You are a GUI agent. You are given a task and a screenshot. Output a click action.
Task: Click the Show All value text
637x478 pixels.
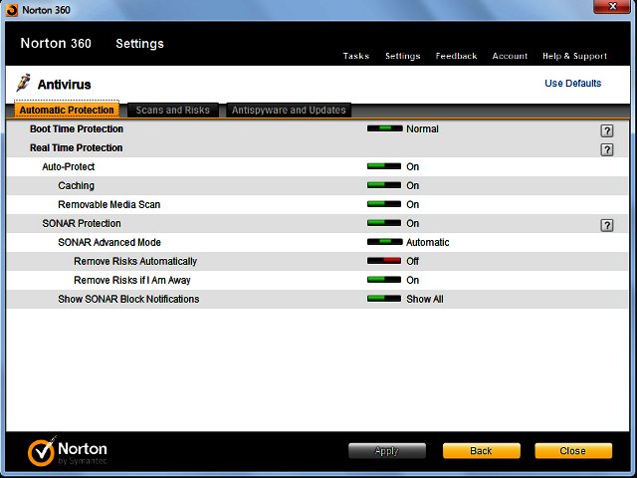coord(425,299)
